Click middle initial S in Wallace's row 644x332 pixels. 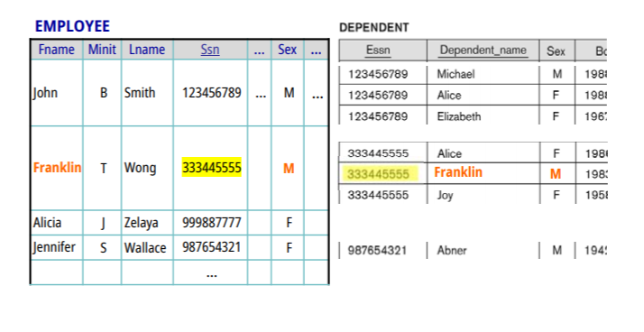click(104, 248)
